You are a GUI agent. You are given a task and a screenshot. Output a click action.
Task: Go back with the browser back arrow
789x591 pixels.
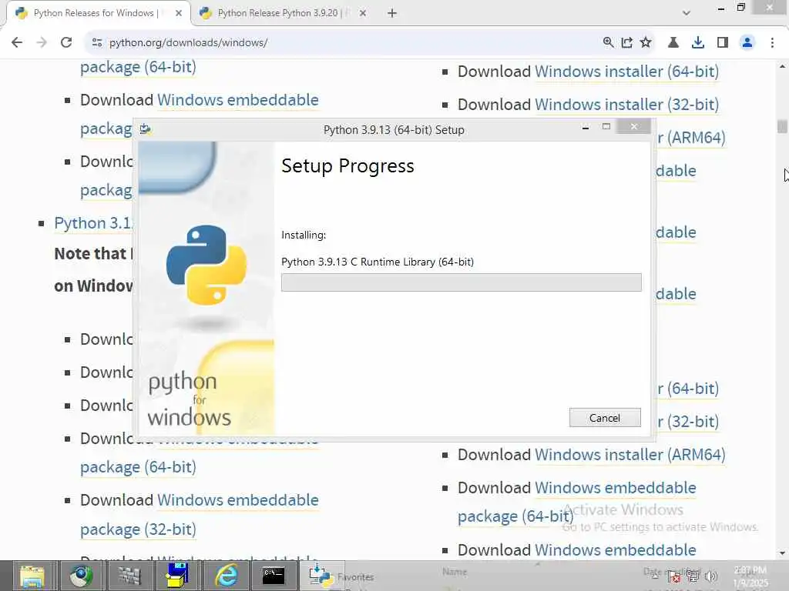17,42
